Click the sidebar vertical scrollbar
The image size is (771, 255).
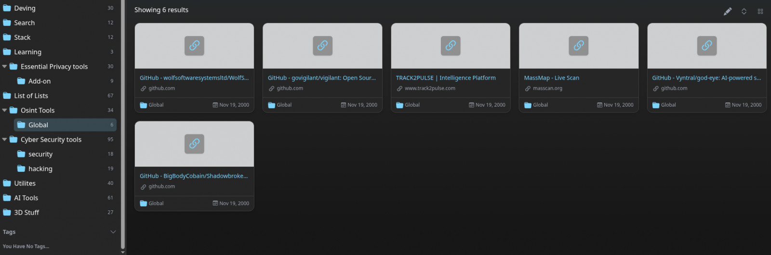(x=123, y=125)
